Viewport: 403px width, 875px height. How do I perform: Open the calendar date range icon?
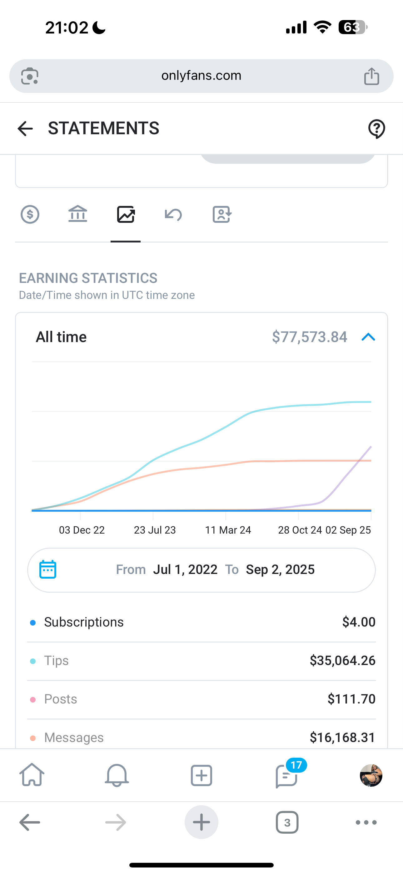(48, 570)
